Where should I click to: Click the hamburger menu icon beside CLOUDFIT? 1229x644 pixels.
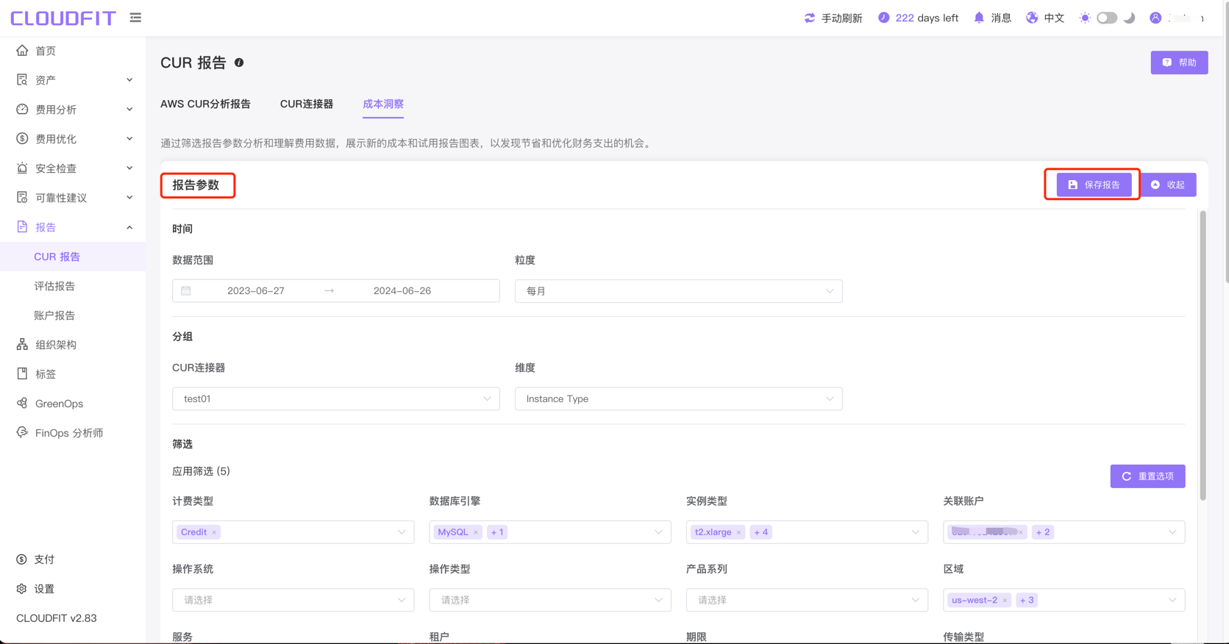tap(135, 18)
